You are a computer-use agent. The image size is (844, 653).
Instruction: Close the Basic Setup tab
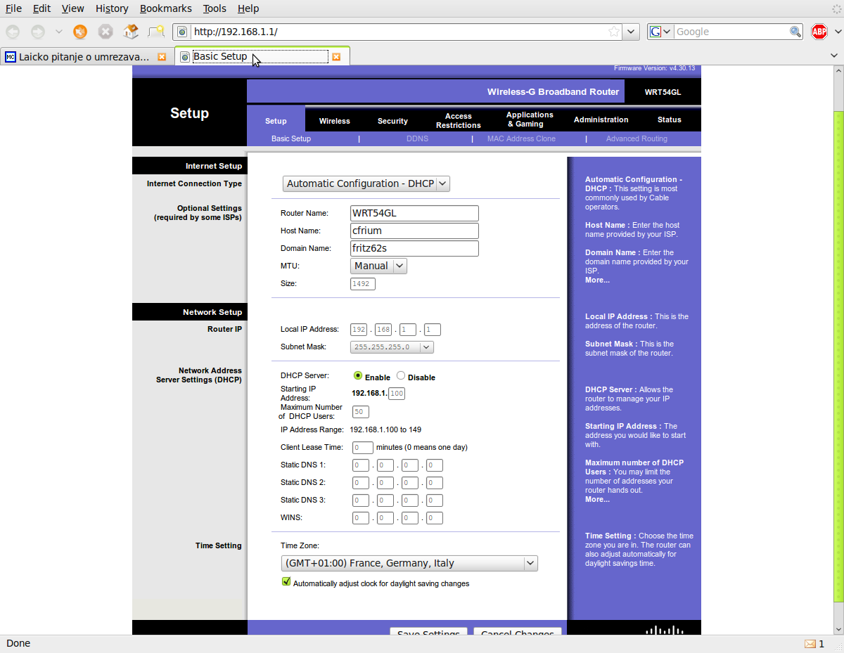coord(336,57)
